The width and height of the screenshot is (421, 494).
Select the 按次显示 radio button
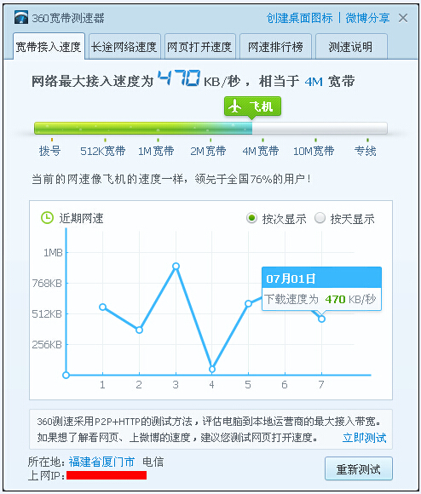251,218
